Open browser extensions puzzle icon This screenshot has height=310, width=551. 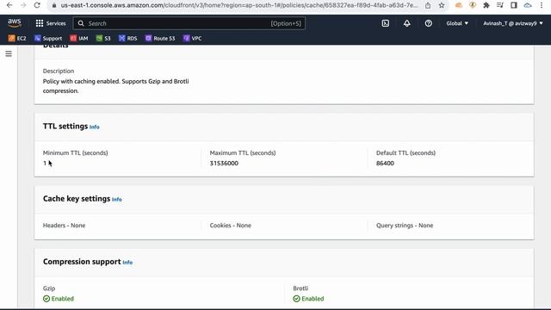(x=486, y=5)
